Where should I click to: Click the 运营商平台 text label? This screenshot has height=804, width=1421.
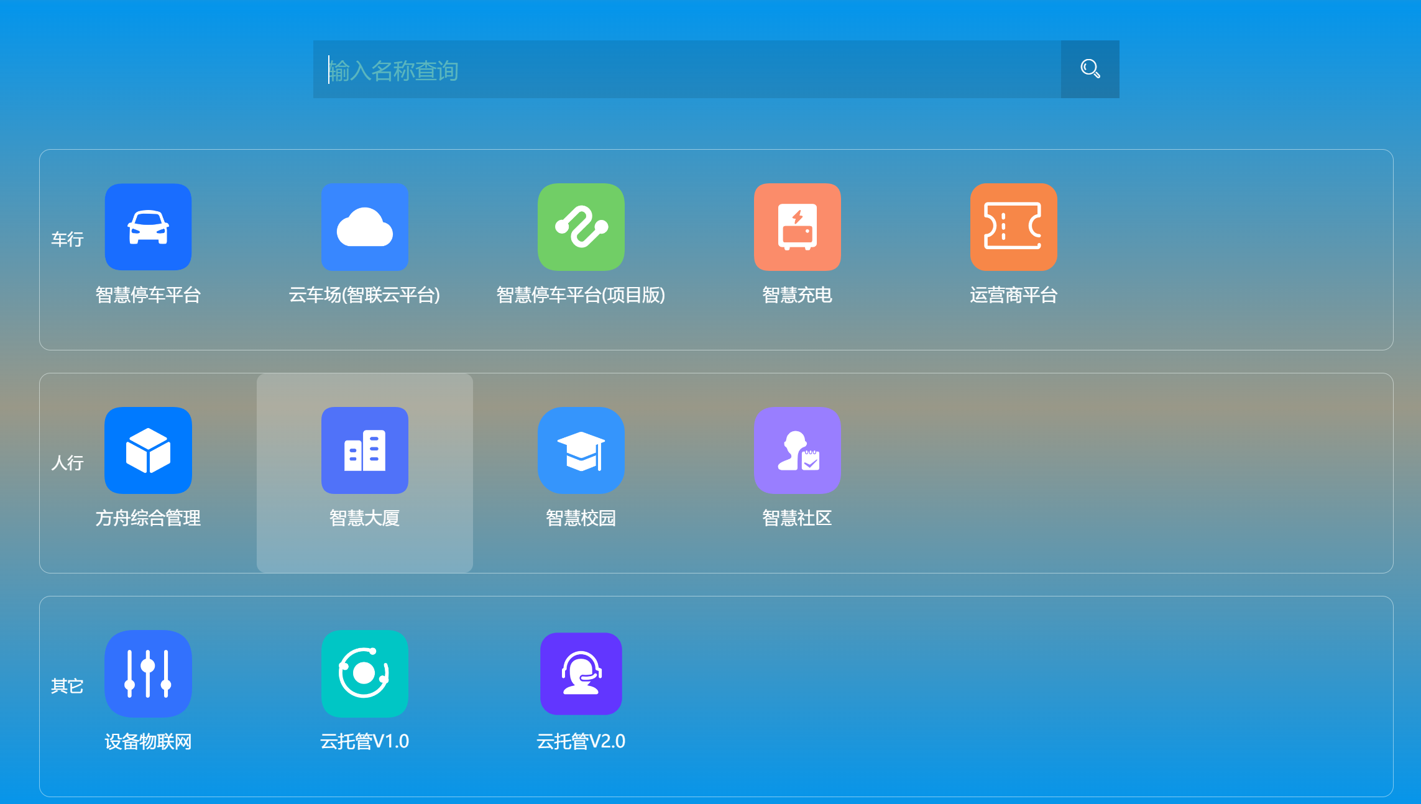pos(1013,295)
